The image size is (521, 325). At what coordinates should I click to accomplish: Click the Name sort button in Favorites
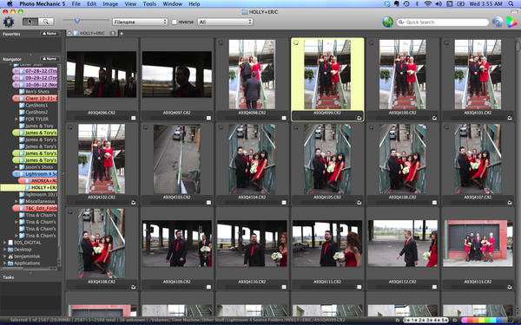pyautogui.click(x=49, y=34)
